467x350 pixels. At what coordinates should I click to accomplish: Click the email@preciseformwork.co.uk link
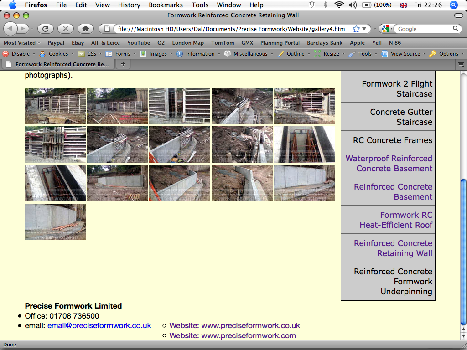[x=99, y=325]
